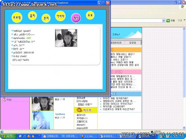186x139 pixels.
Task: Expand the address bar dropdown arrow
Action: click(164, 20)
